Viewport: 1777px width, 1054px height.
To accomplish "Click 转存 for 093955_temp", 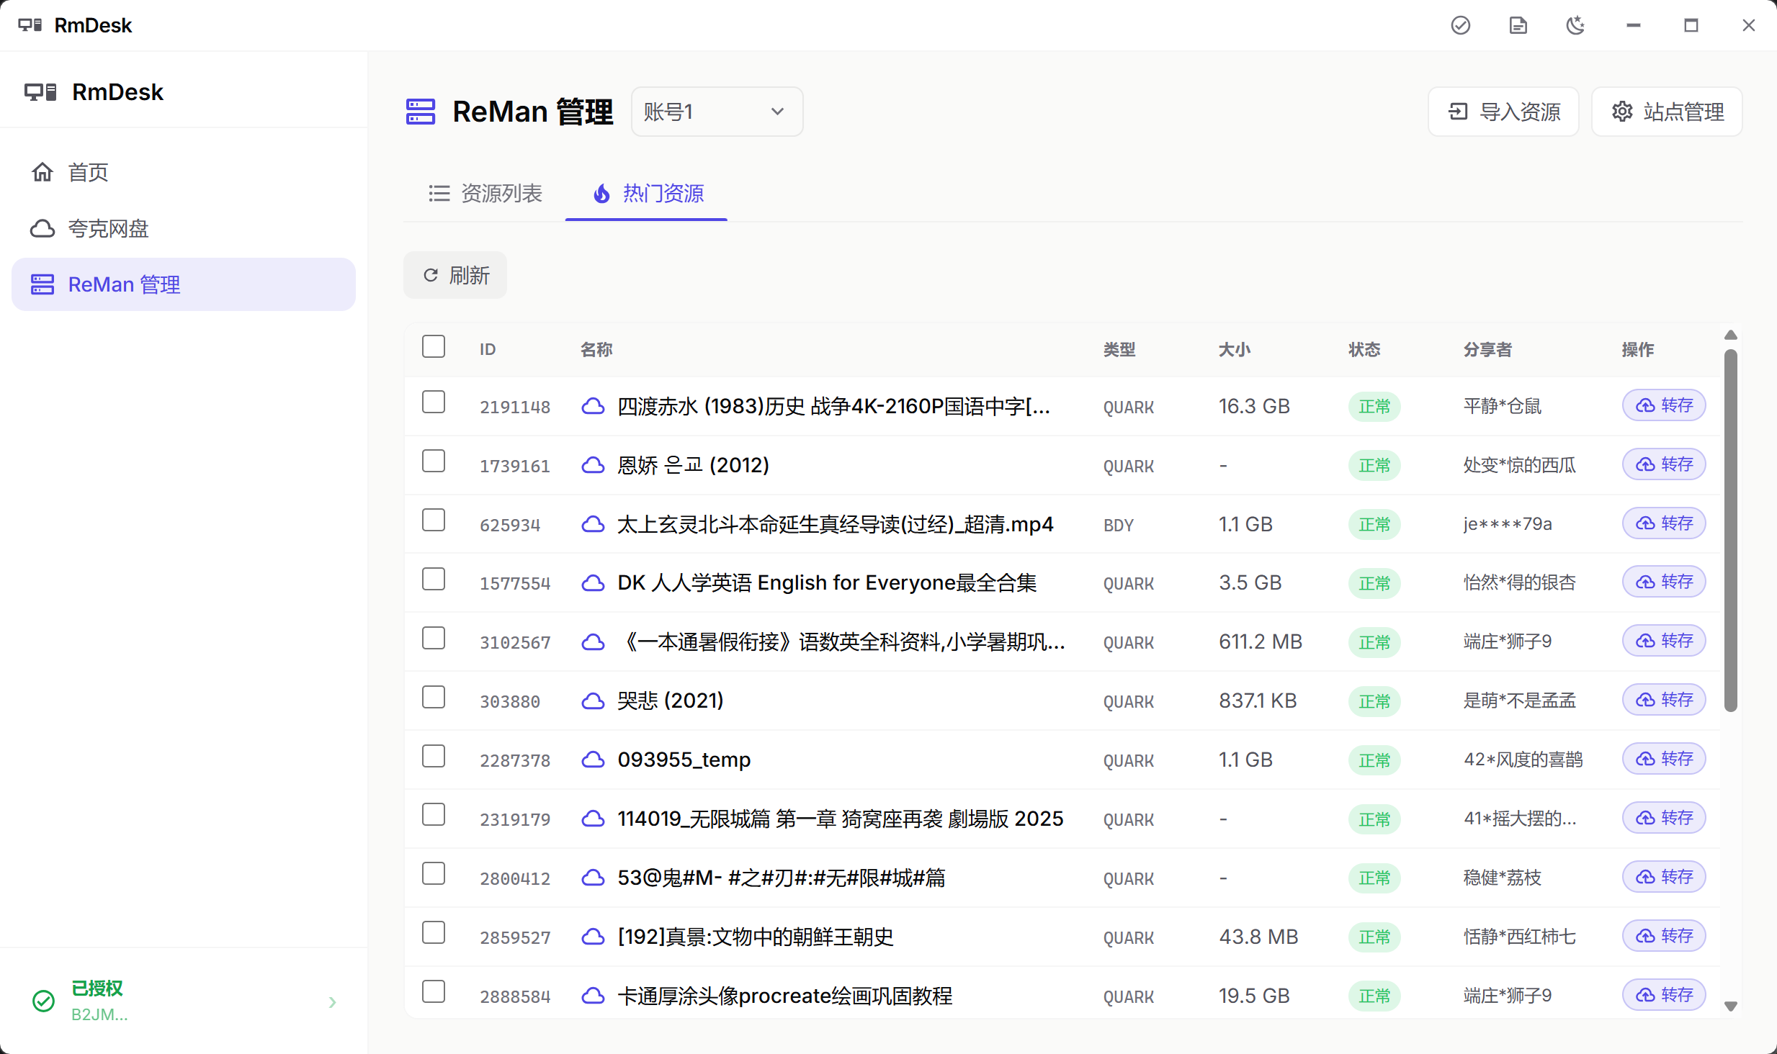I will (1664, 759).
